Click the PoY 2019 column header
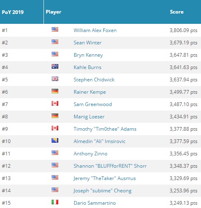 (13, 12)
